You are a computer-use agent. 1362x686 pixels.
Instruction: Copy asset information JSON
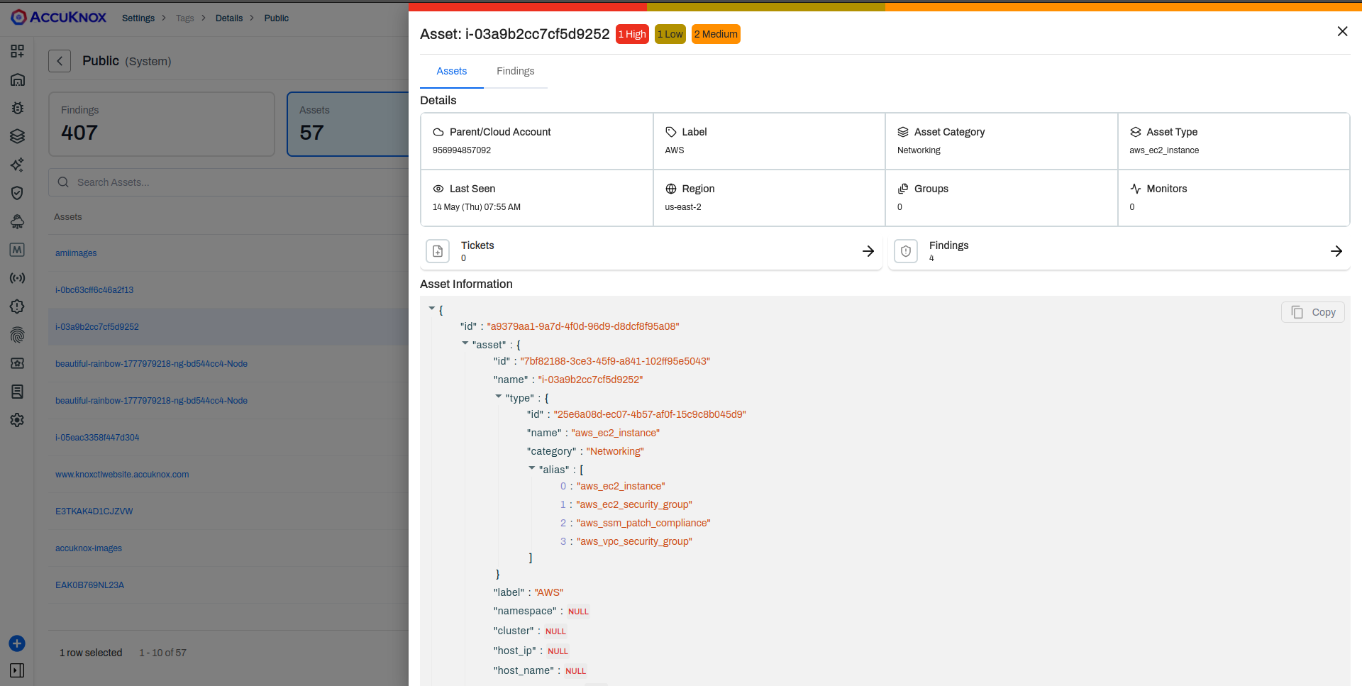(x=1313, y=312)
